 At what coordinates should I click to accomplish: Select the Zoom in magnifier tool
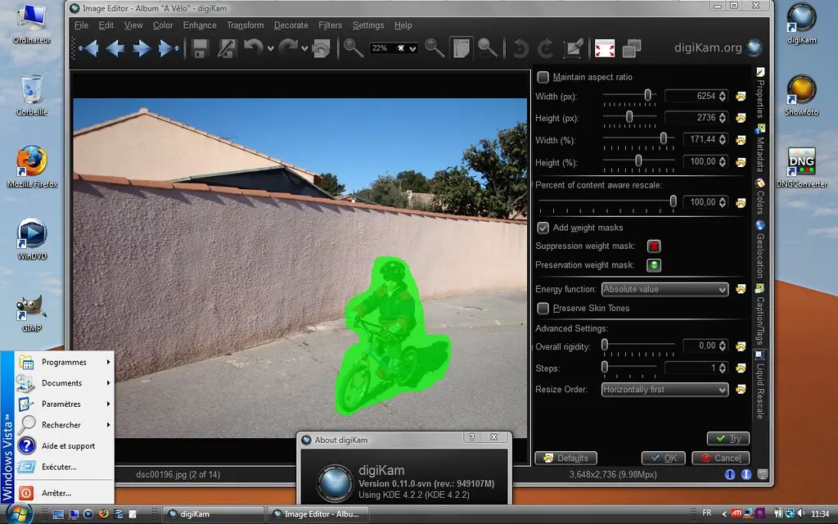[352, 49]
